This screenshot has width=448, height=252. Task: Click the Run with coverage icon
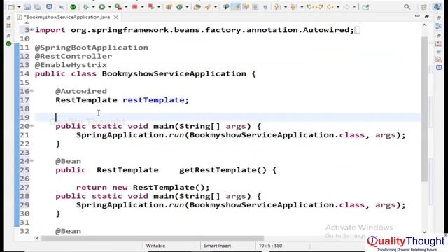(x=118, y=7)
